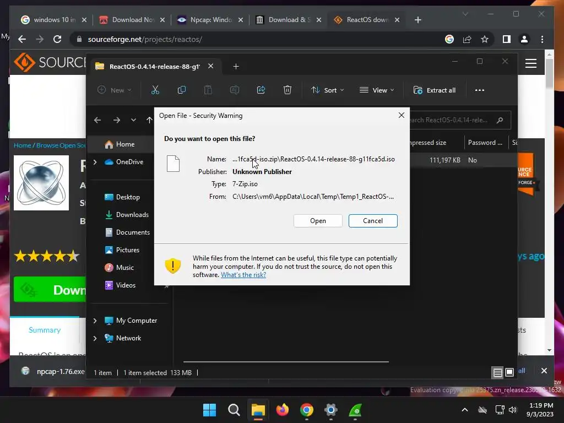This screenshot has width=564, height=423.
Task: Open Settings gear from the taskbar
Action: tap(330, 410)
